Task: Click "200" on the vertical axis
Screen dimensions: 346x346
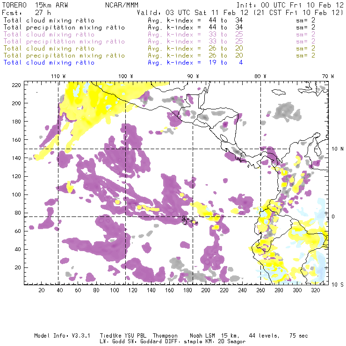Action: point(16,103)
